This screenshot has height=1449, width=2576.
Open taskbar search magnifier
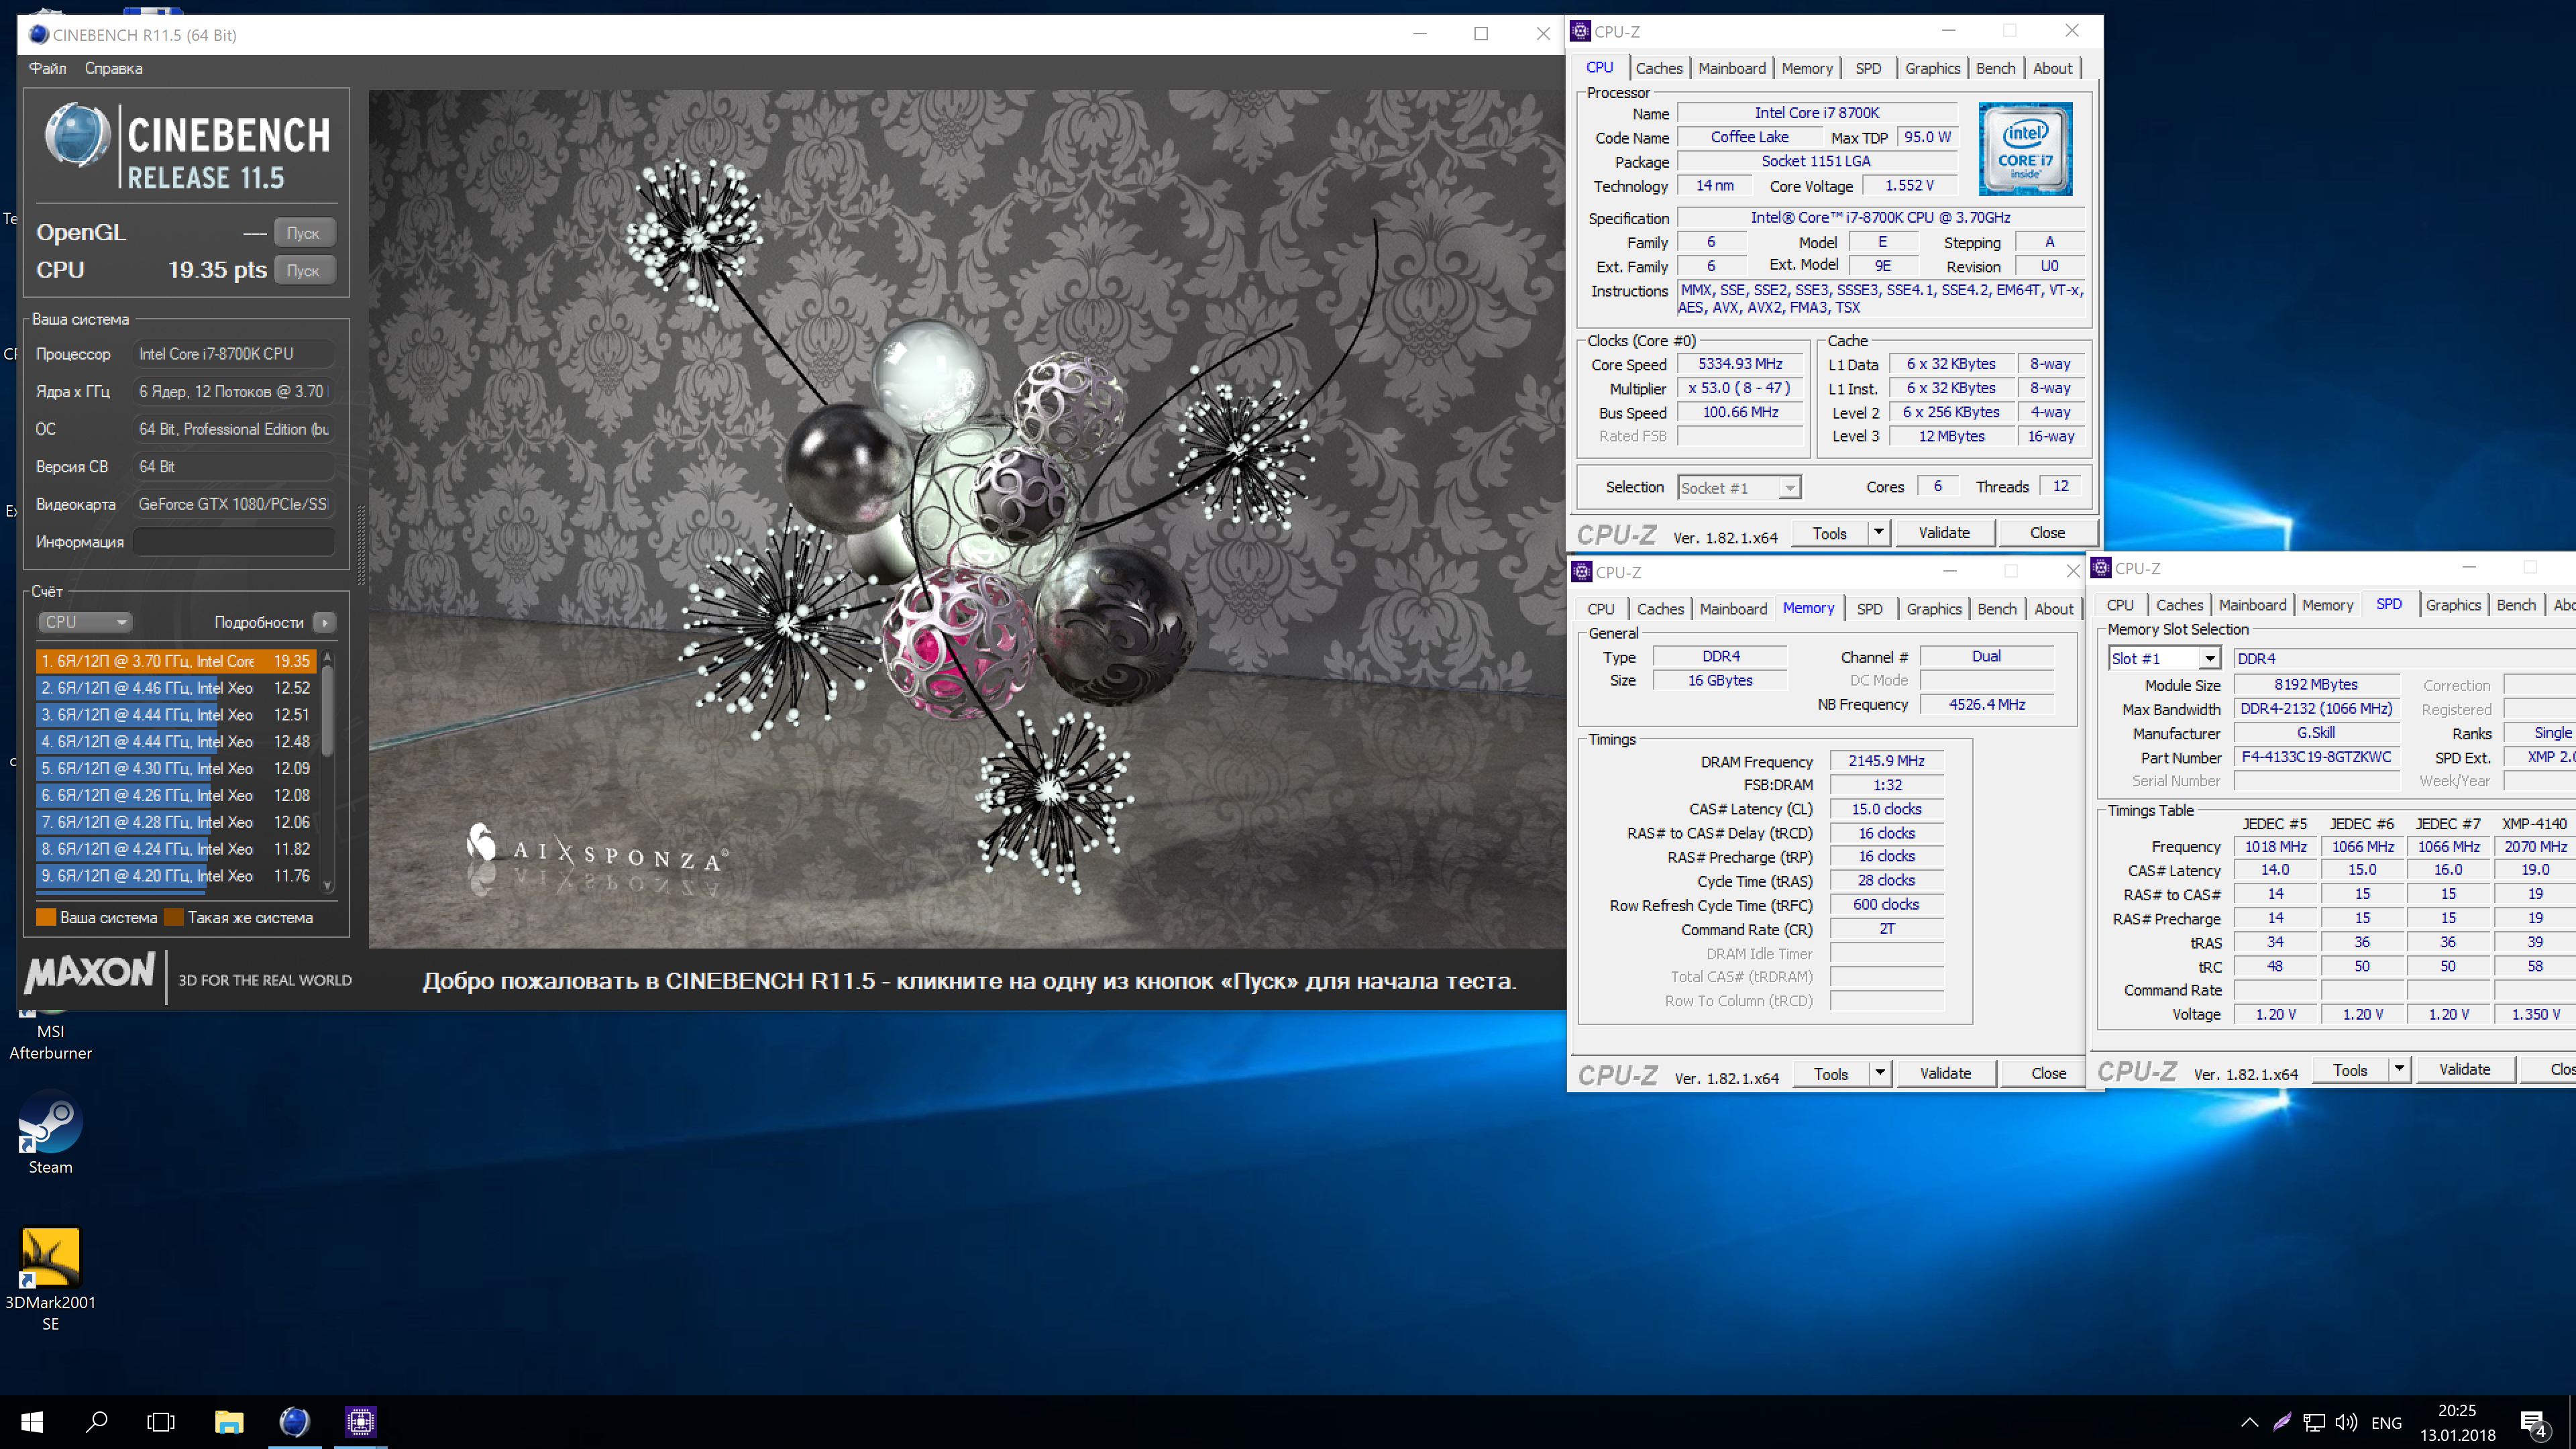(x=96, y=1421)
